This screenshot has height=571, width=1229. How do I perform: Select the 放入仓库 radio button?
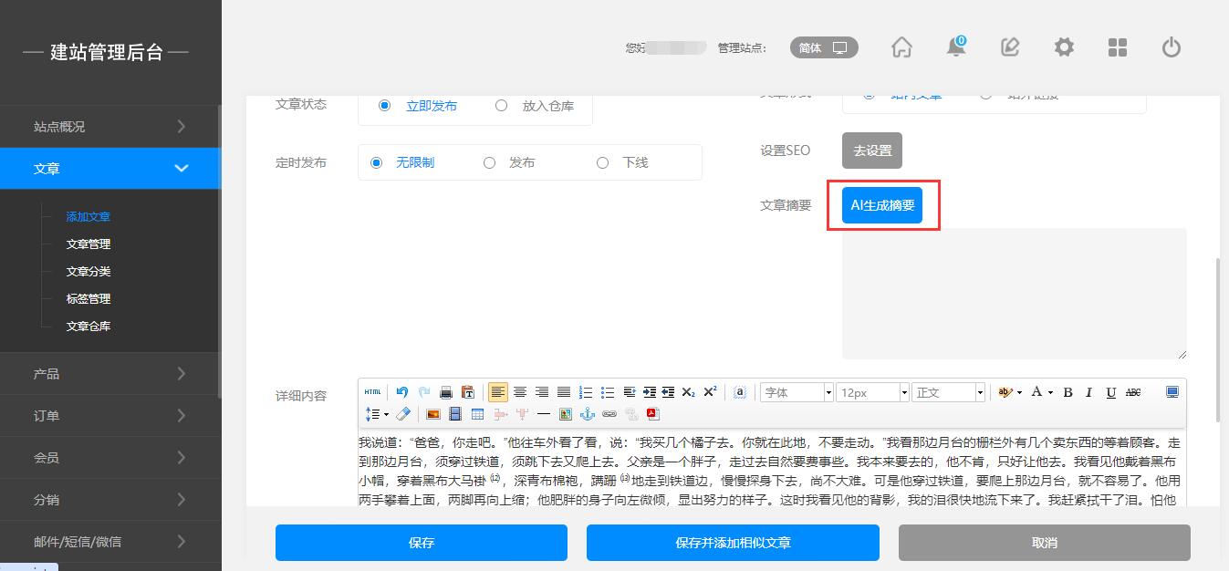[501, 106]
